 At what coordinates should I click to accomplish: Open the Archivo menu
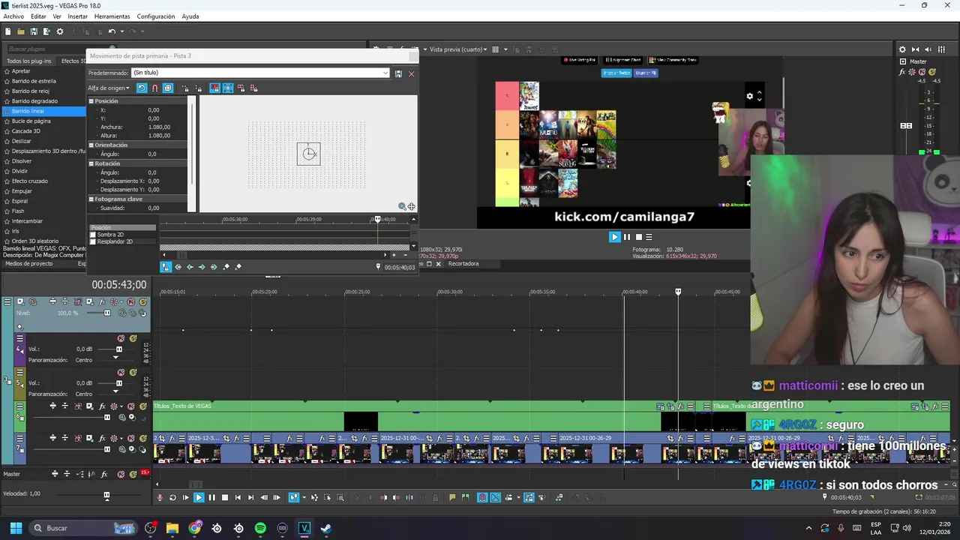pyautogui.click(x=13, y=16)
